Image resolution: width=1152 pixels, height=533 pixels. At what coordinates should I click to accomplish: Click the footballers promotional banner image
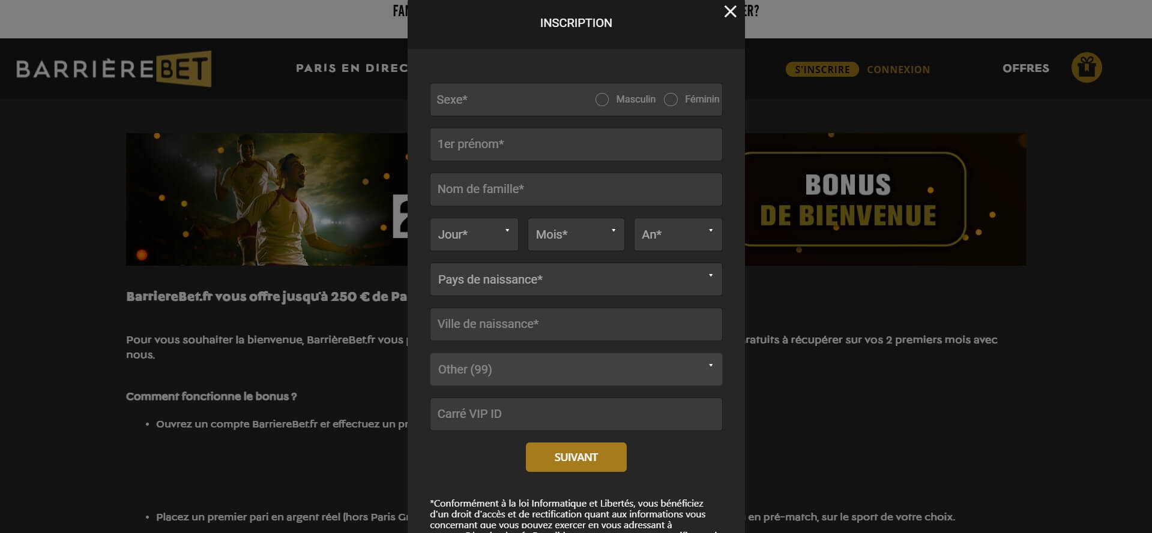click(267, 199)
